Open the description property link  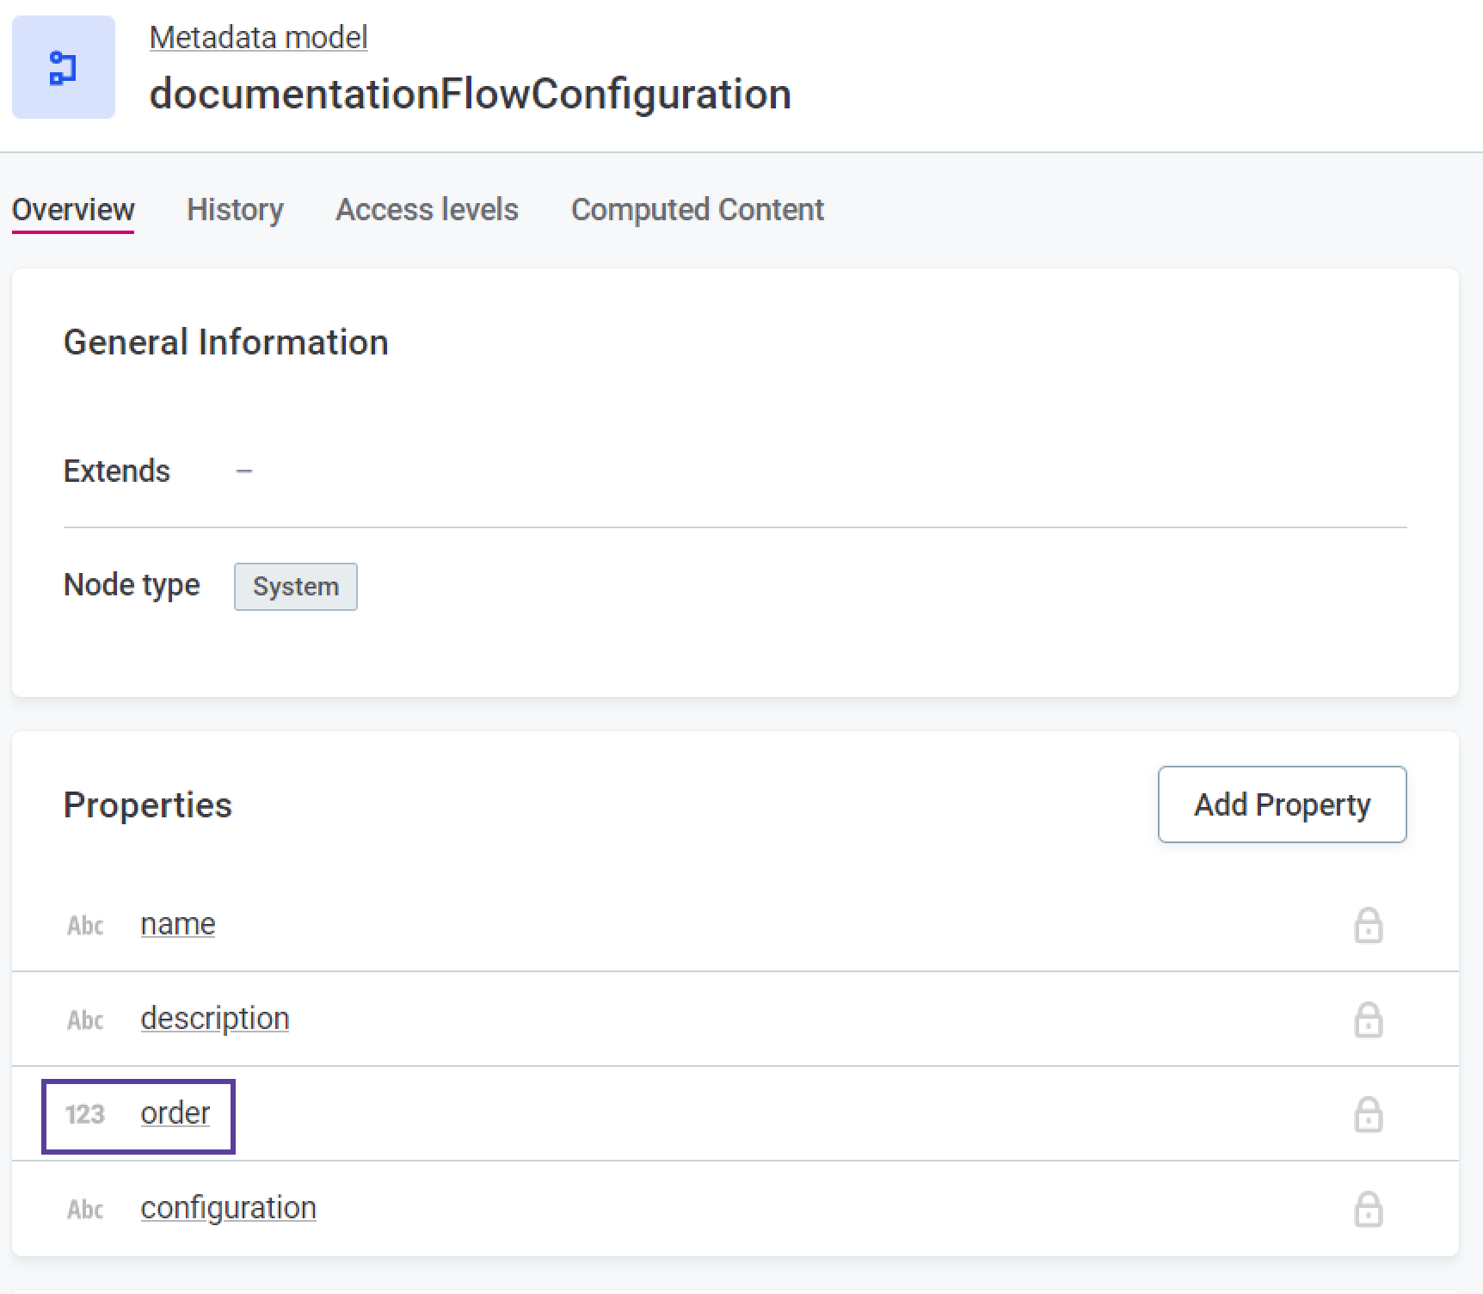pos(215,1019)
